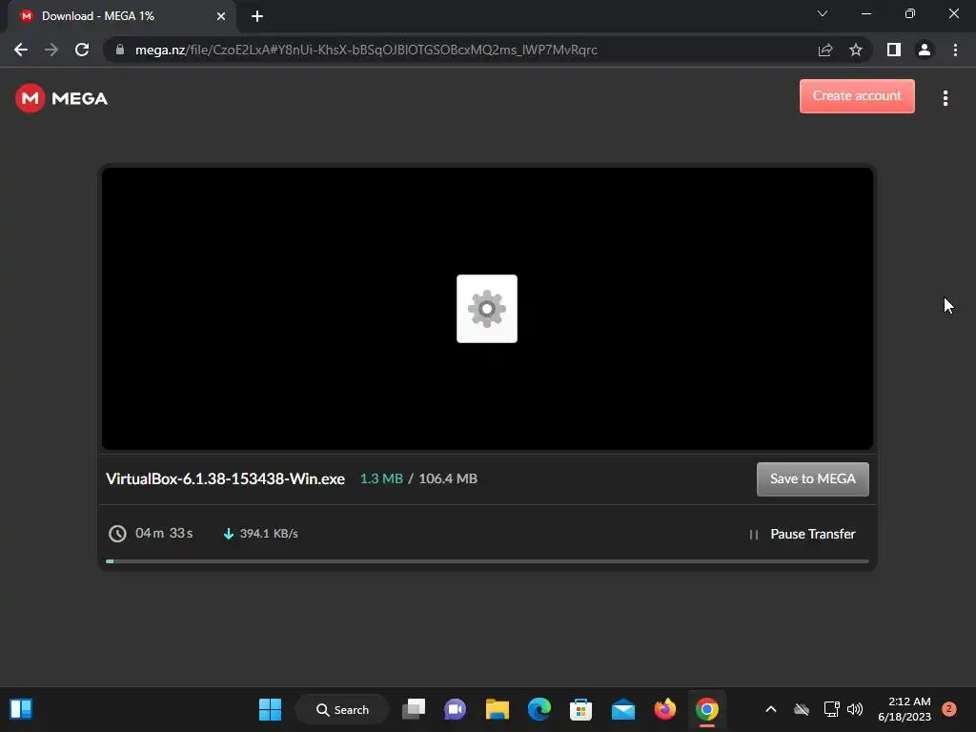
Task: Open Chrome three-dot menu
Action: 955,50
